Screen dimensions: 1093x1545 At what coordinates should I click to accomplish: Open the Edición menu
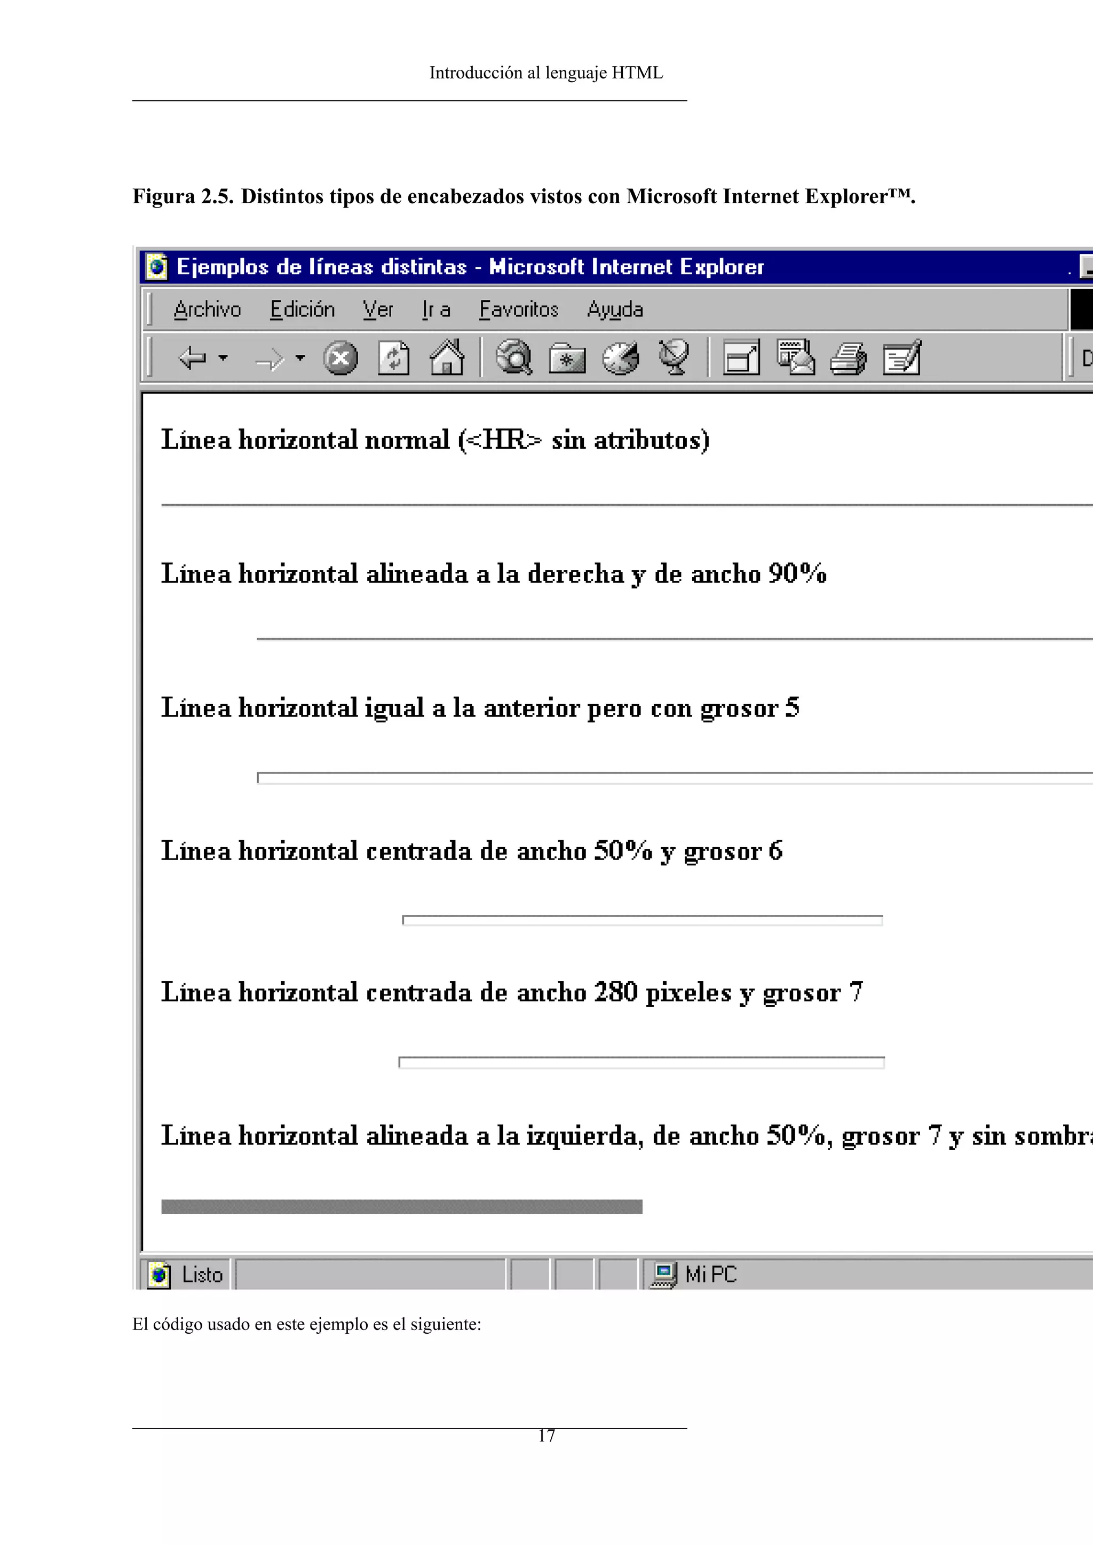click(302, 309)
